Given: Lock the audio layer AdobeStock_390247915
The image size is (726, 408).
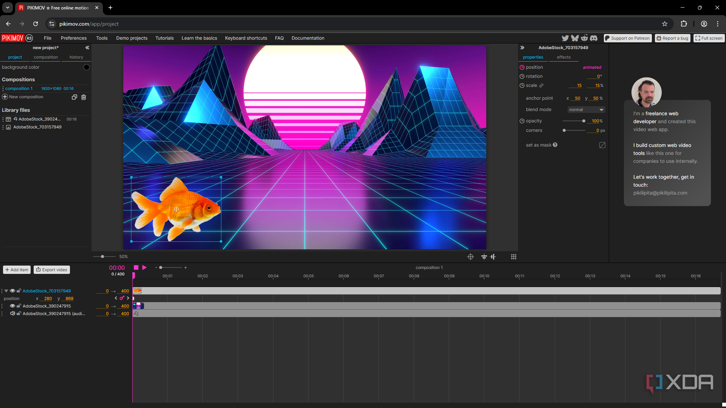Looking at the screenshot, I should pos(19,314).
